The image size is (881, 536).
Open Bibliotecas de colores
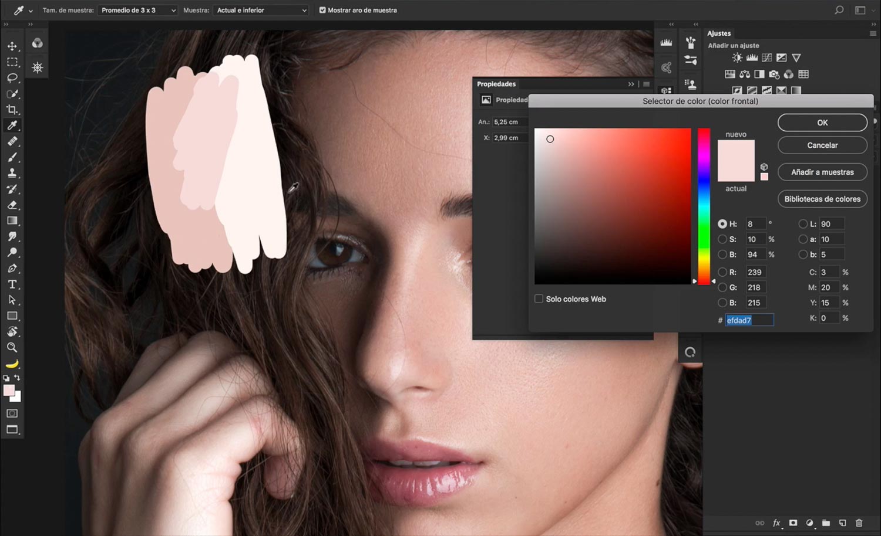[x=822, y=199]
